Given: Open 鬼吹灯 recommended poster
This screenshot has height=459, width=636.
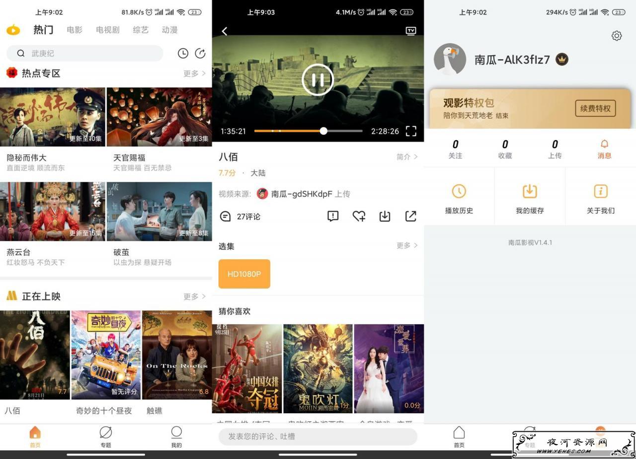Looking at the screenshot, I should (x=318, y=369).
